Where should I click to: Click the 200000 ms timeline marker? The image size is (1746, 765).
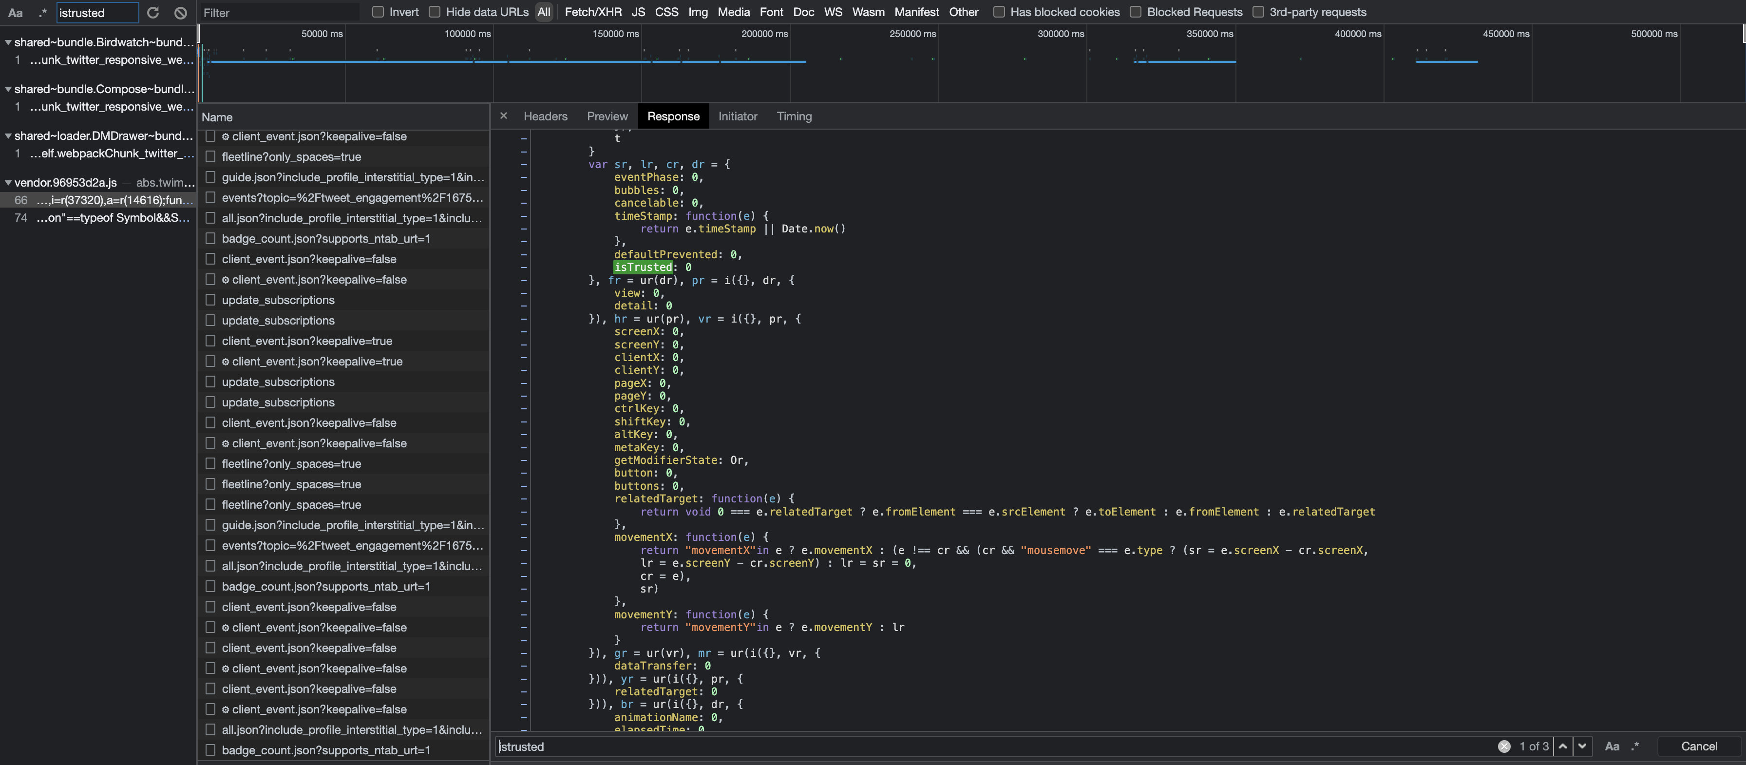click(764, 33)
